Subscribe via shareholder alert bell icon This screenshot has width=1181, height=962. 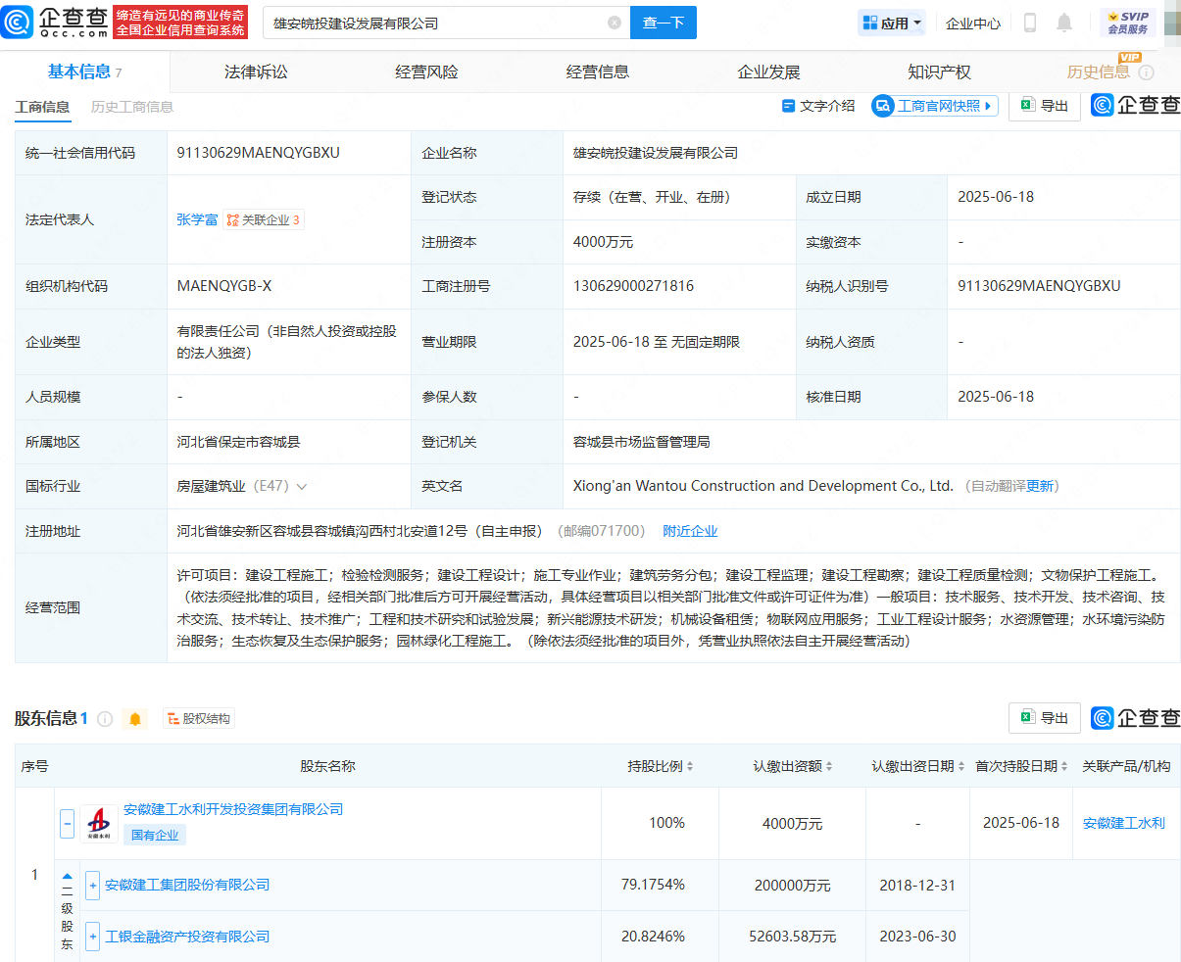135,719
